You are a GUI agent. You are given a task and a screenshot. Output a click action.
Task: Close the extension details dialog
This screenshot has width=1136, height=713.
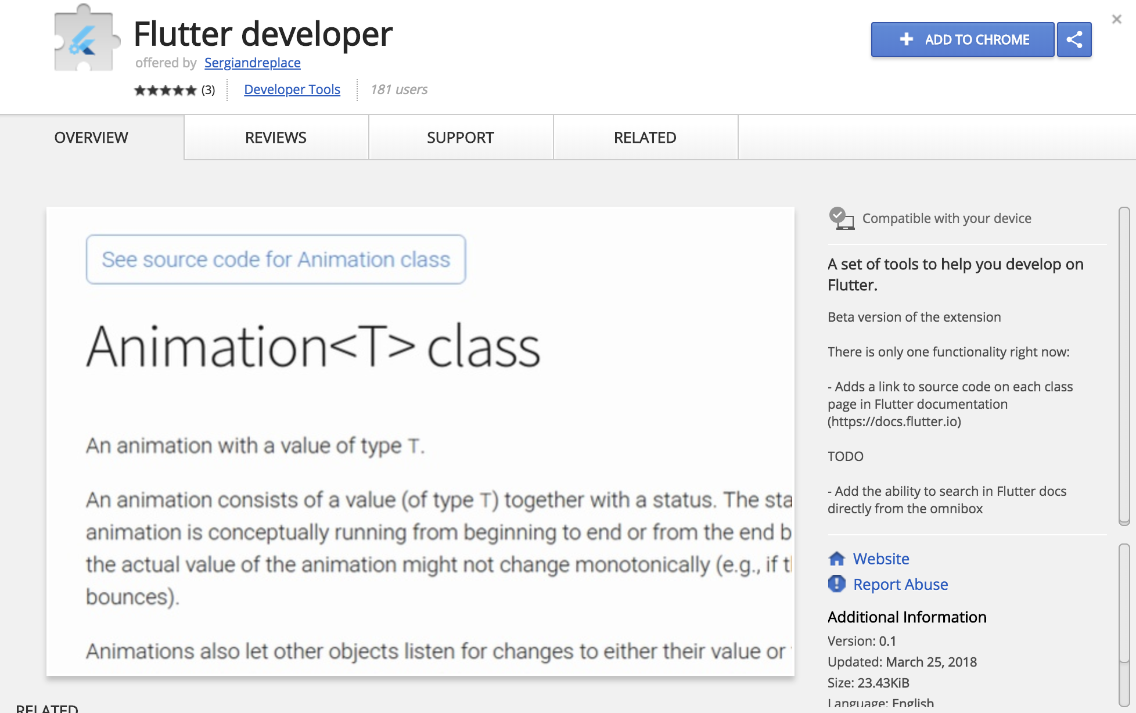1116,19
